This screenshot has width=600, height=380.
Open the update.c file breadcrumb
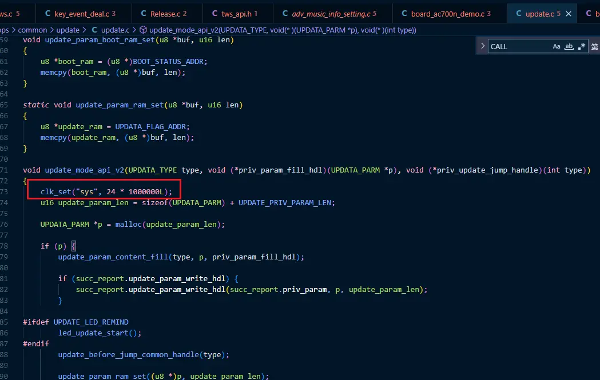click(x=111, y=30)
